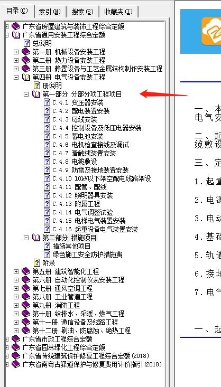
Task: Click the page icon of C.4.5 蓄电池安装
Action: coord(47,136)
